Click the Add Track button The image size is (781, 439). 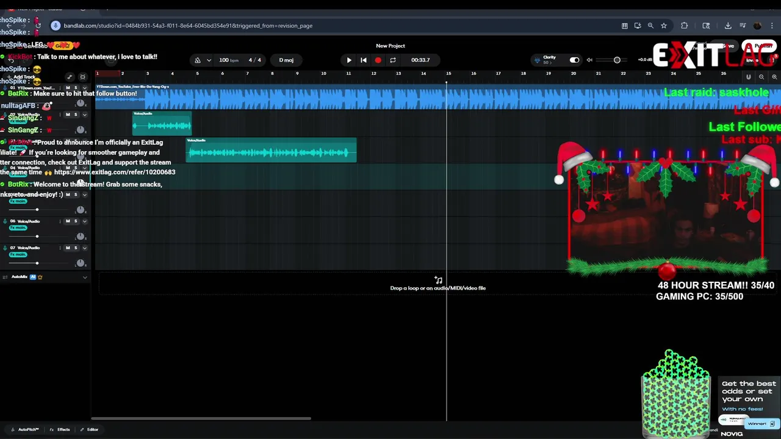click(x=21, y=77)
